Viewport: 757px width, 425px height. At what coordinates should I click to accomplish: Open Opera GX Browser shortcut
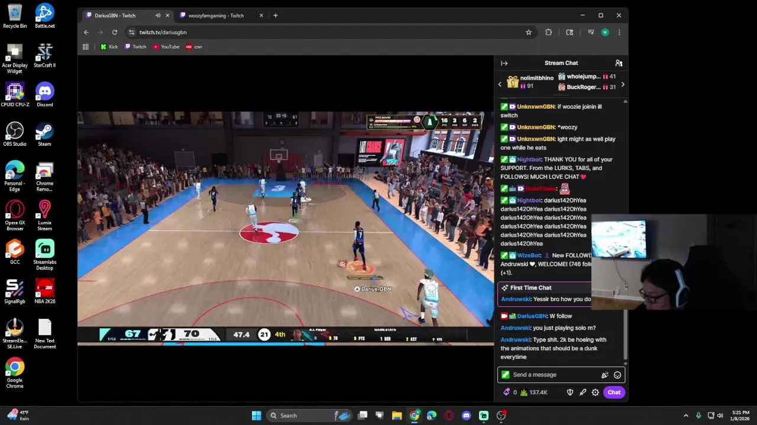15,216
